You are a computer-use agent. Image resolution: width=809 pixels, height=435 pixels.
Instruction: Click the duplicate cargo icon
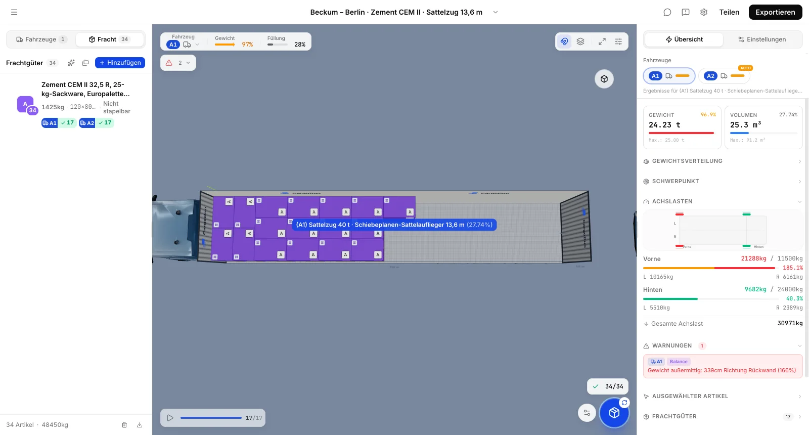[x=85, y=63]
